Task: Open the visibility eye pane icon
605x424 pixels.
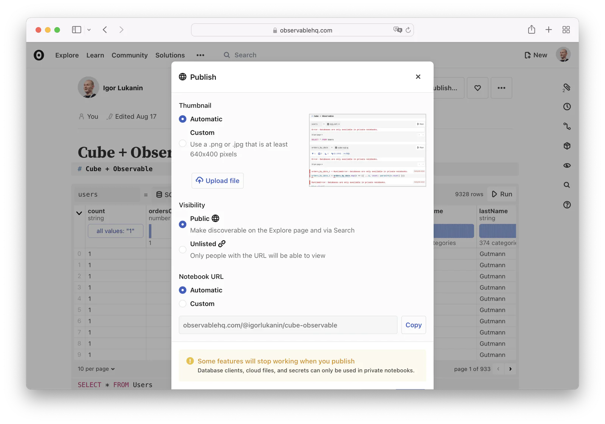Action: [567, 165]
